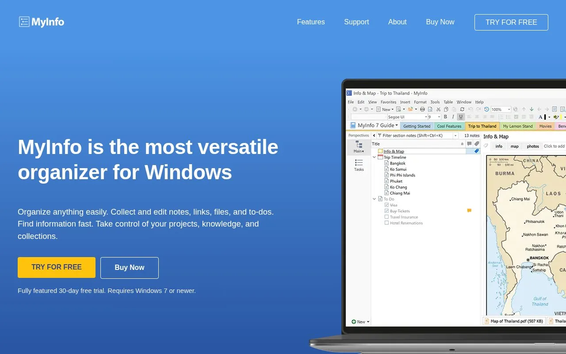Click the Copy icon in toolbar
This screenshot has height=354, width=566.
tap(446, 109)
